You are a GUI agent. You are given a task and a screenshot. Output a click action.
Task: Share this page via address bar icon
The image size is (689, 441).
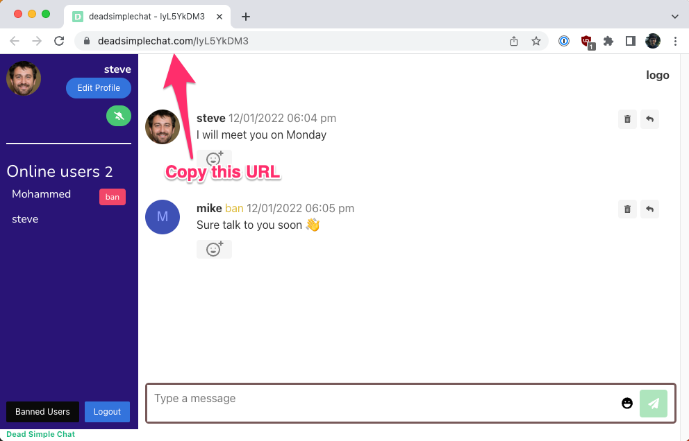[514, 41]
